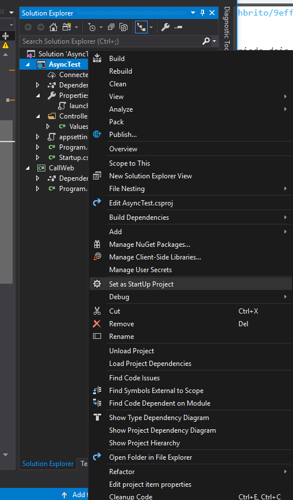Switch to the Solution Explorer bottom tab
This screenshot has width=293, height=500.
pyautogui.click(x=48, y=464)
